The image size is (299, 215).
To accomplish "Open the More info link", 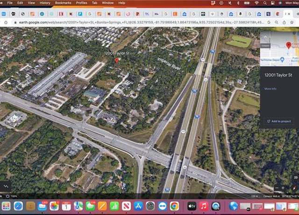I will point(270,89).
